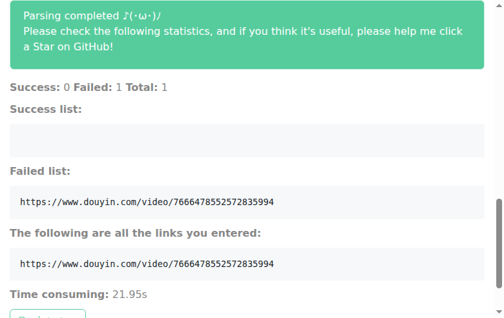Click the Failed list heading

click(40, 172)
